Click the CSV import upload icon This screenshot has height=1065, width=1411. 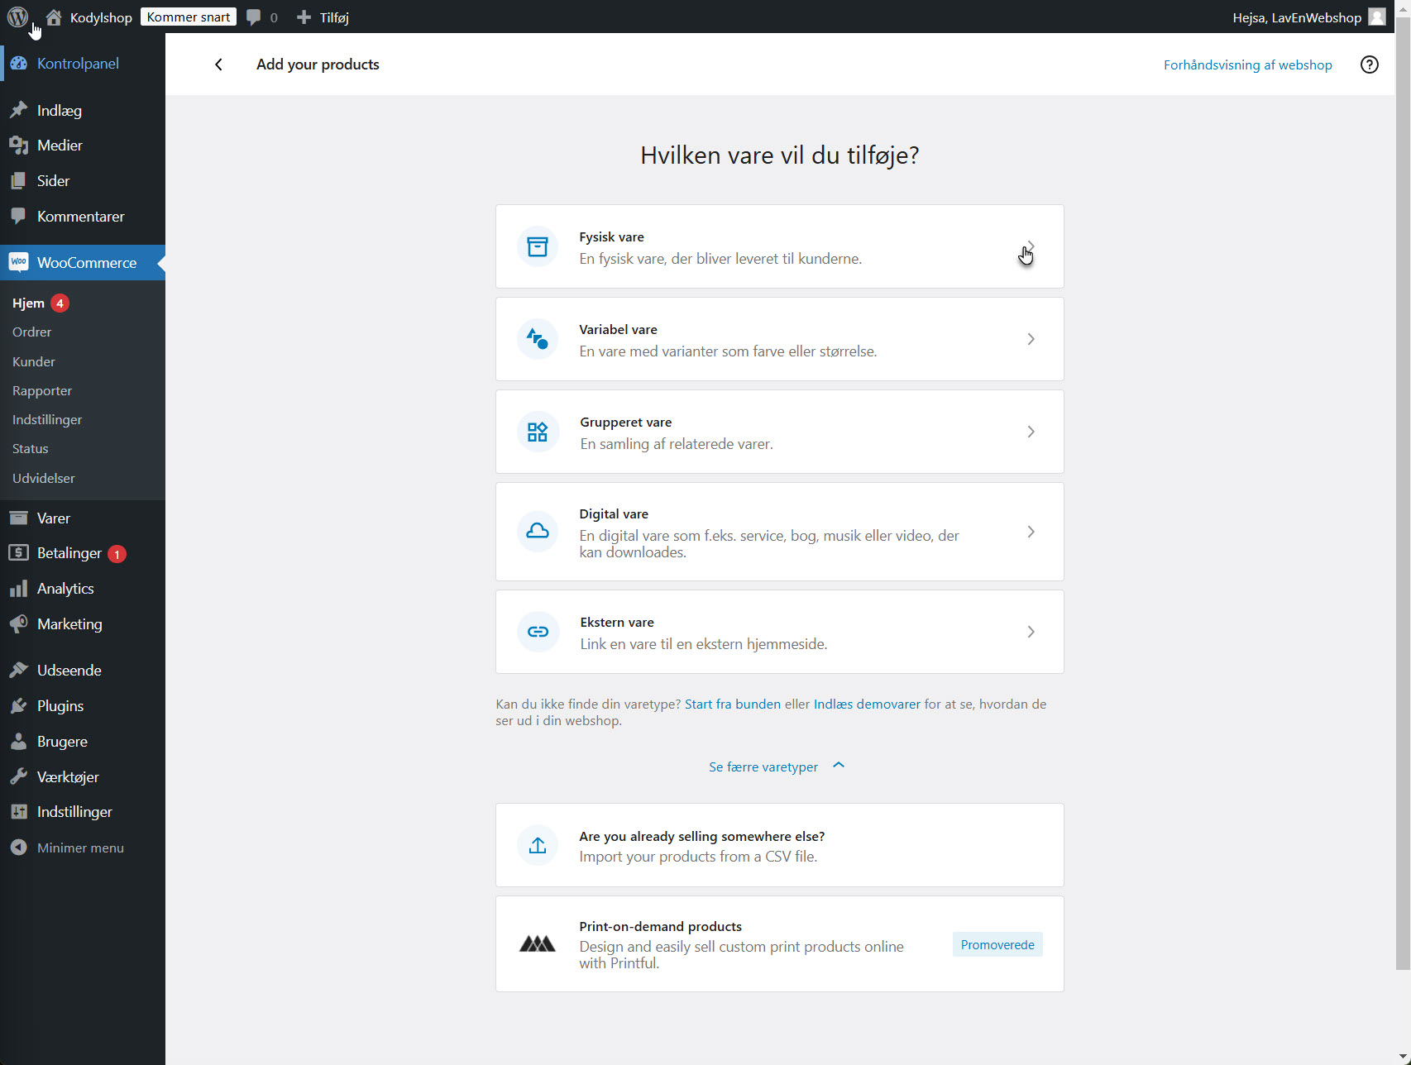click(x=538, y=845)
